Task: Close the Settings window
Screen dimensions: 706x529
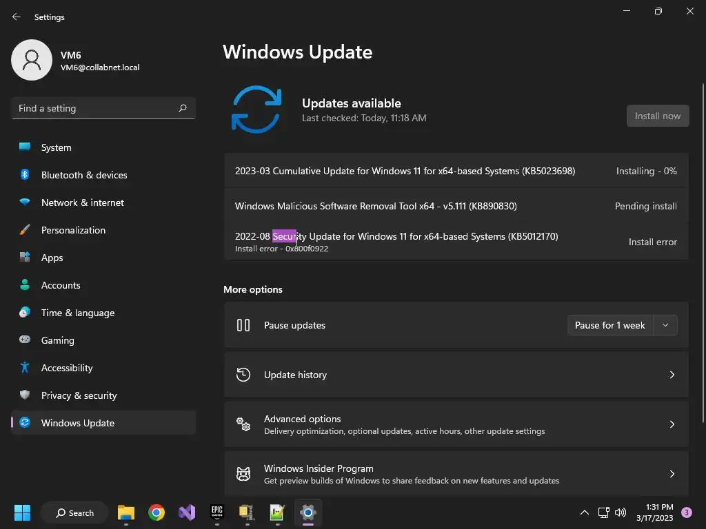Action: point(689,11)
